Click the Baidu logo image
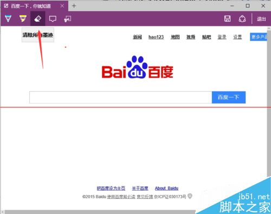The width and height of the screenshot is (271, 214). tap(138, 67)
